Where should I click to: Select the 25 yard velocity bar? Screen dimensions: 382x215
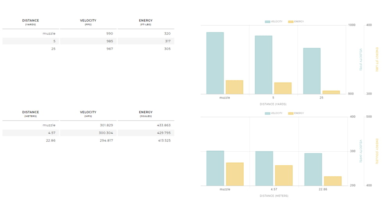[312, 71]
